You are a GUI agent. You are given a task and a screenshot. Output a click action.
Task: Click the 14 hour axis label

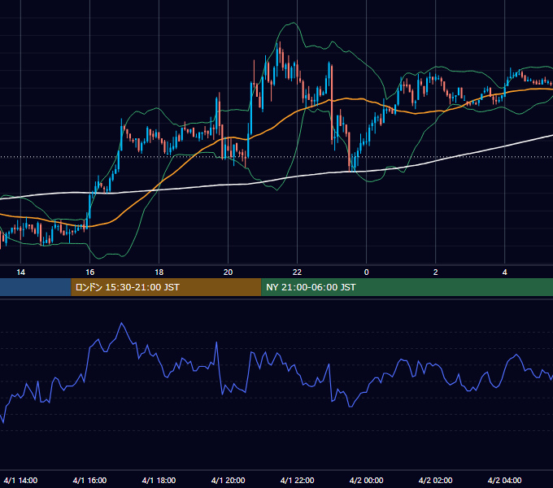tap(21, 272)
